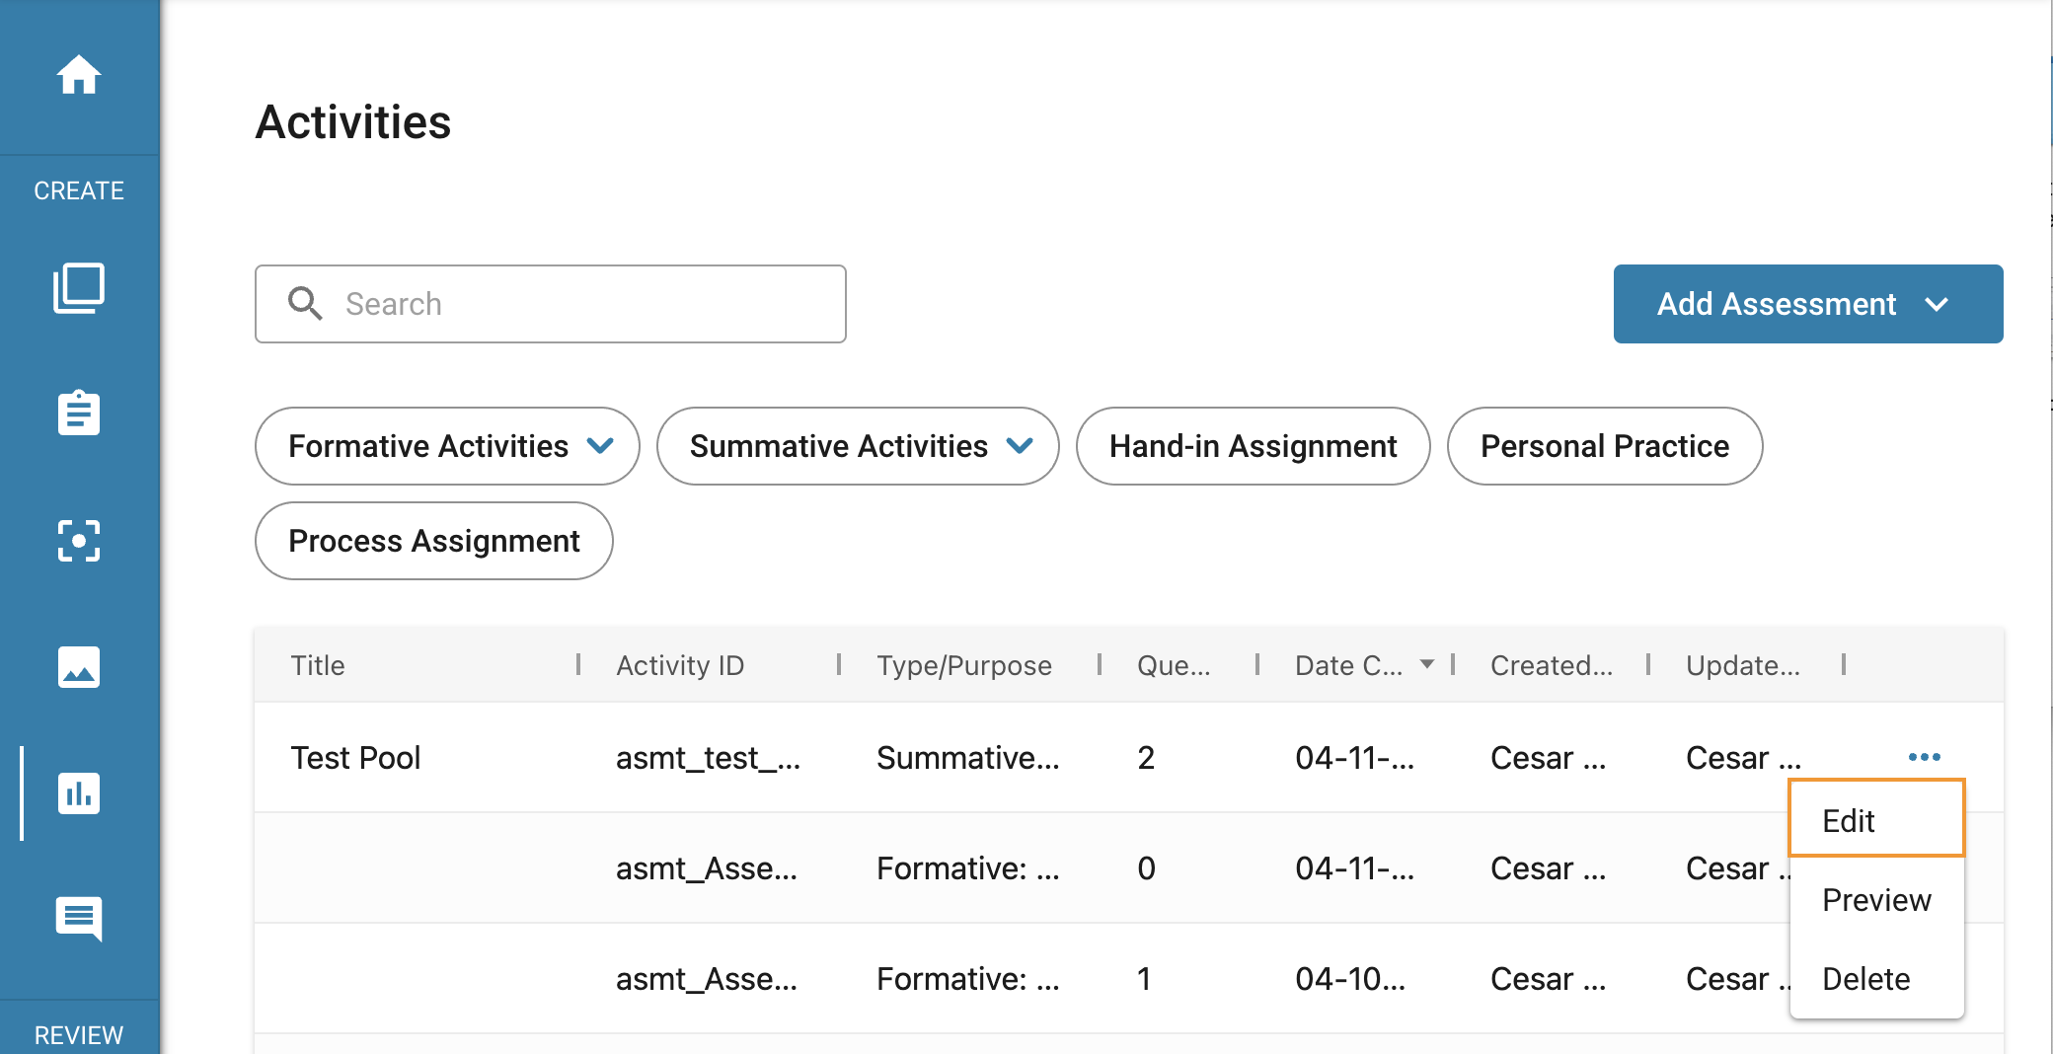Select the Test Pool title cell

[x=355, y=757]
